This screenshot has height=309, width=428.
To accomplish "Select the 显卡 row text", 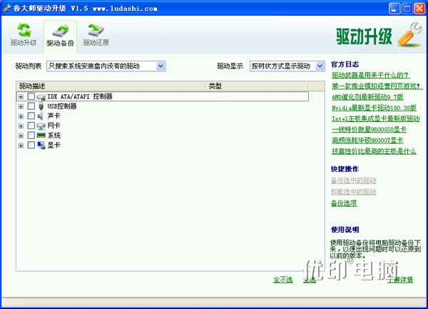I will pyautogui.click(x=53, y=145).
